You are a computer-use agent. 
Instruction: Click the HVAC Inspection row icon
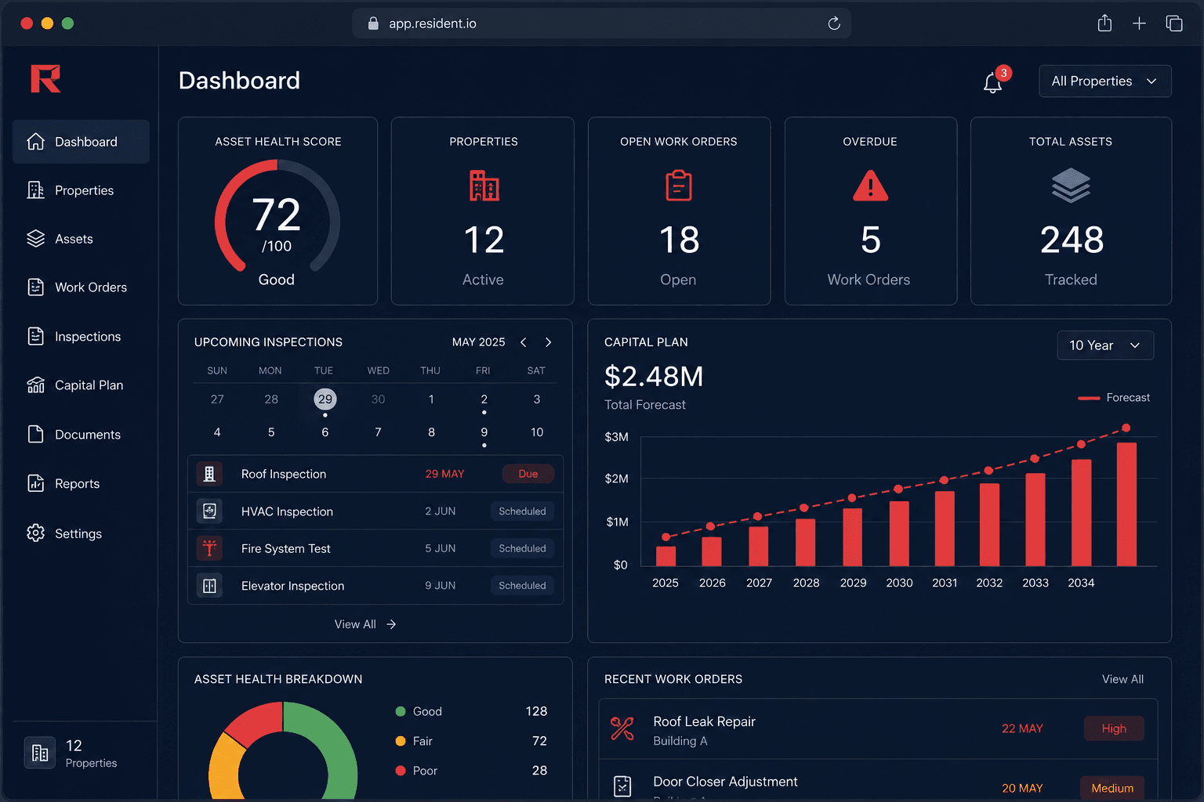[209, 511]
